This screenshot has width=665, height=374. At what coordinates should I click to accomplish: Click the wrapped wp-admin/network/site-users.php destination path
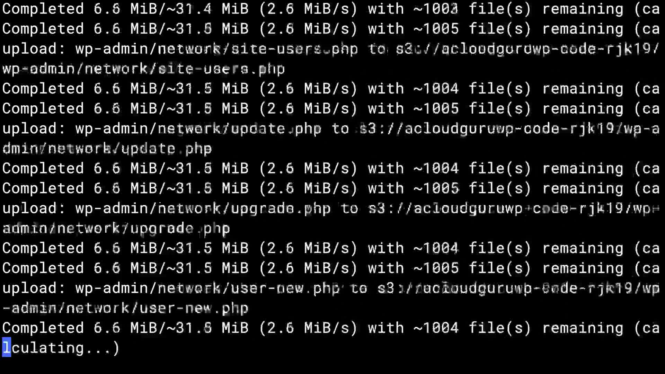coord(143,69)
